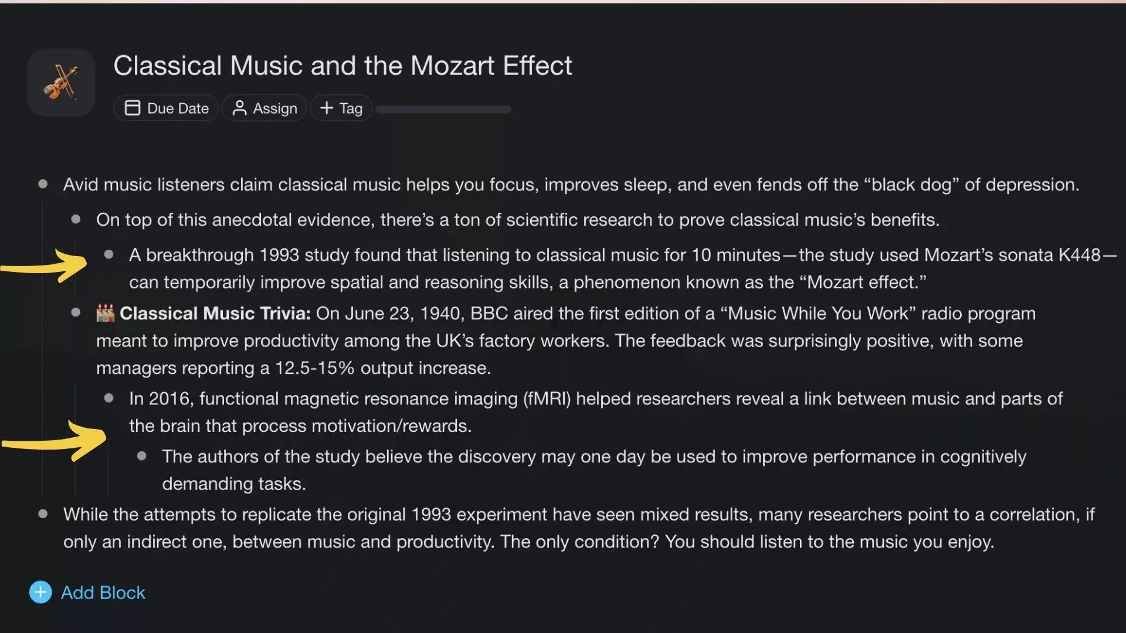
Task: Click the bold "Classical Music Trivia:" text
Action: [215, 314]
